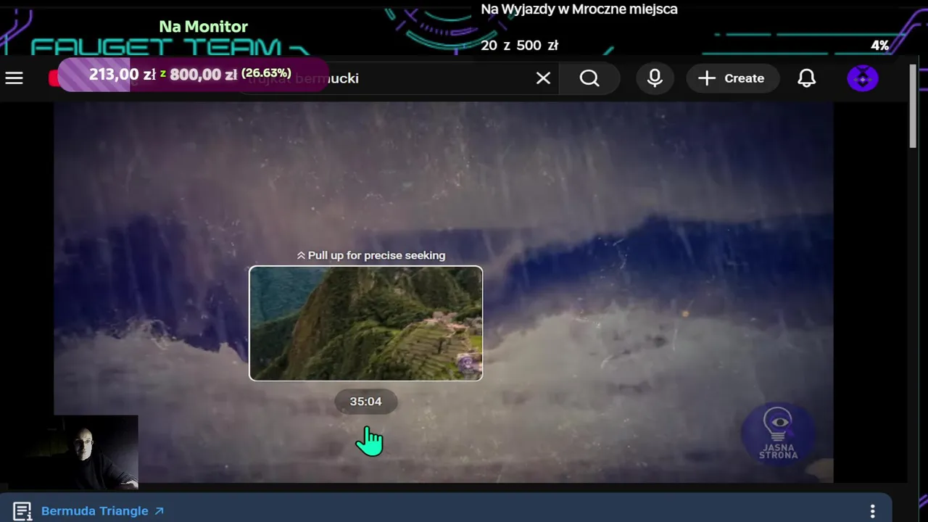Open the three-dot options menu beside Bermuda Triangle
The height and width of the screenshot is (522, 928).
pos(872,511)
